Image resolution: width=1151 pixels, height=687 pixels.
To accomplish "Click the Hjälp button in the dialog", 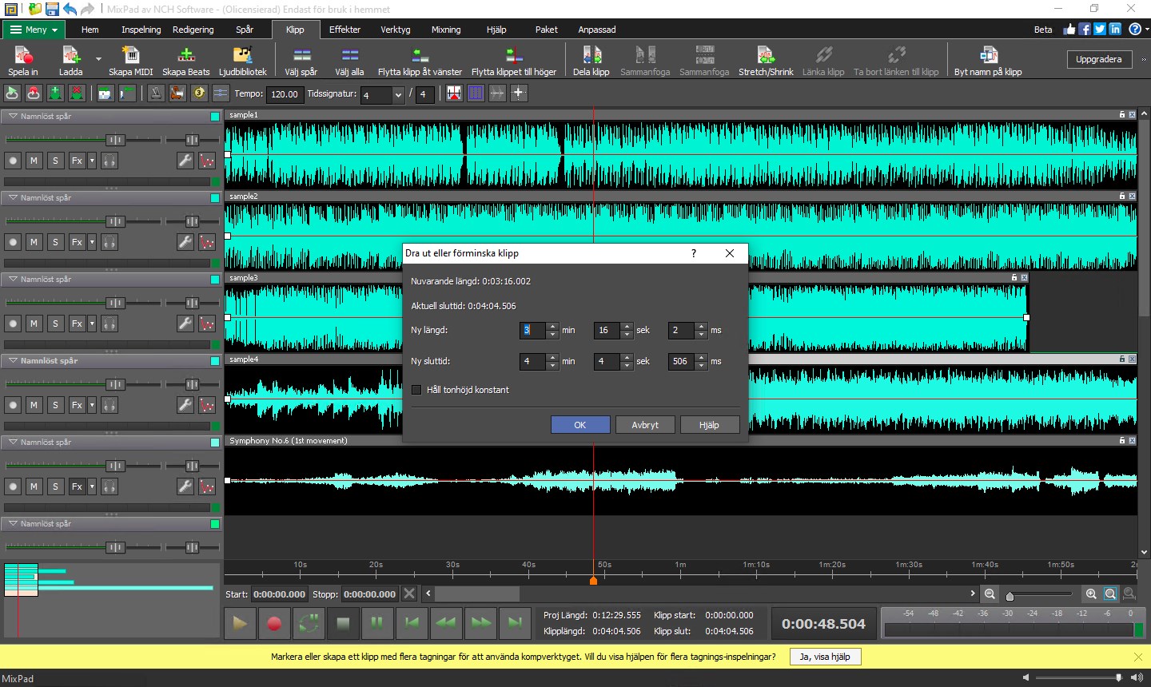I will [x=709, y=425].
